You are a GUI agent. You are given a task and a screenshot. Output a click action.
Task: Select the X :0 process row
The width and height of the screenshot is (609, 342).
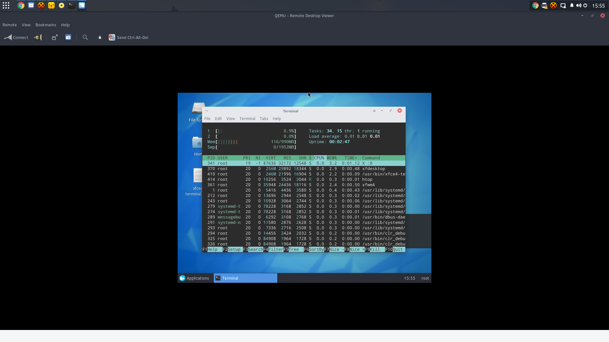tap(304, 163)
